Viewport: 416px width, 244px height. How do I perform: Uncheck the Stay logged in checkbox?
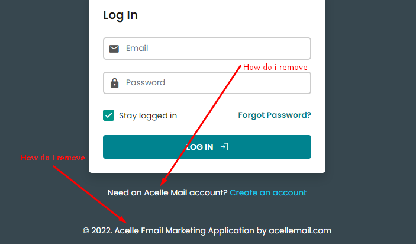click(x=108, y=115)
